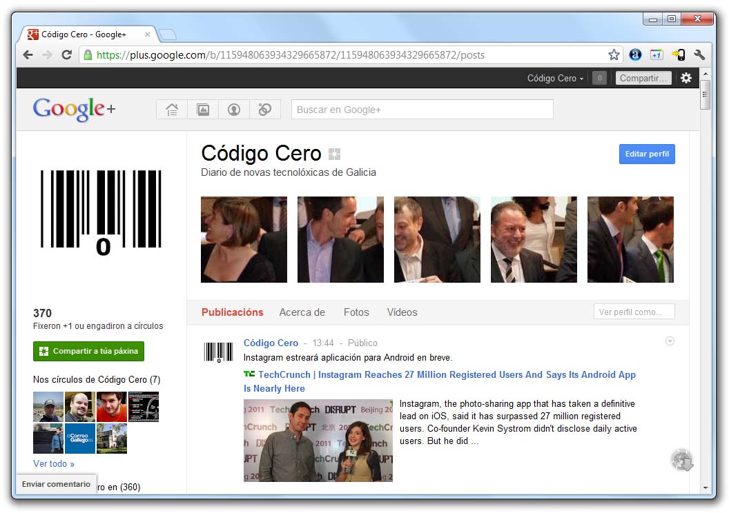The image size is (729, 513).
Task: Open the first scrapbook photo of the woman
Action: tap(244, 239)
